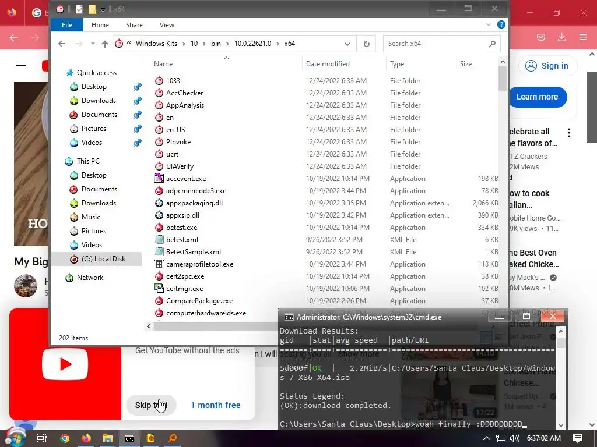Select the UIAVerify folder icon
Viewport: 597px width, 447px height.
[x=159, y=166]
